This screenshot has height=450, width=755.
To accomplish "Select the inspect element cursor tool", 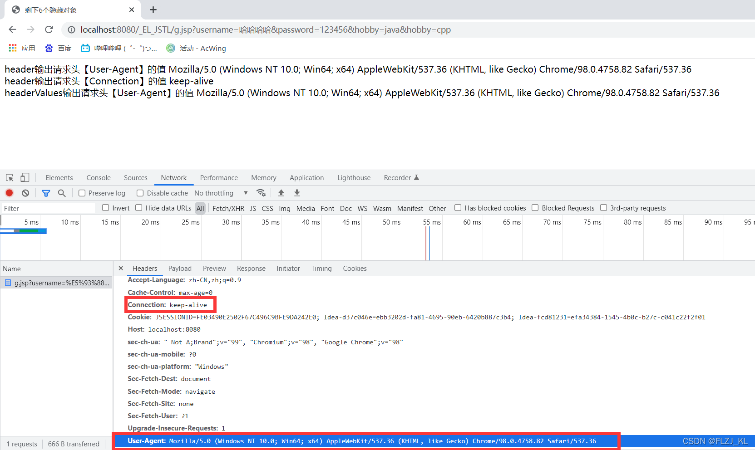I will click(10, 178).
